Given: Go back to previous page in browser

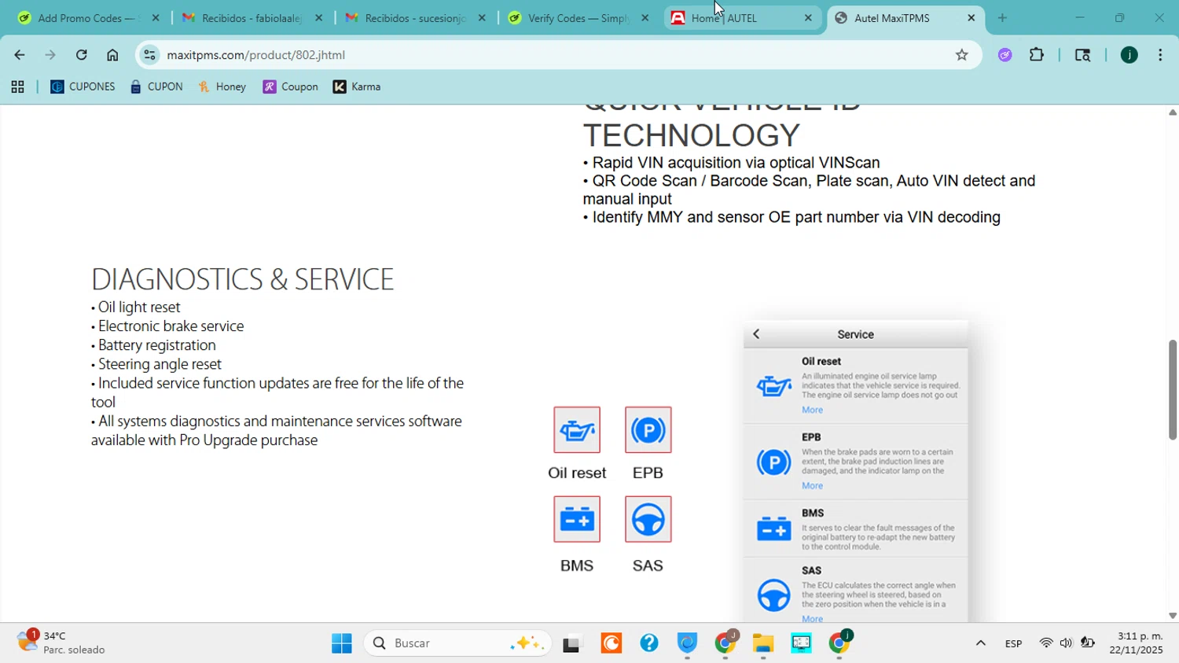Looking at the screenshot, I should [x=19, y=55].
